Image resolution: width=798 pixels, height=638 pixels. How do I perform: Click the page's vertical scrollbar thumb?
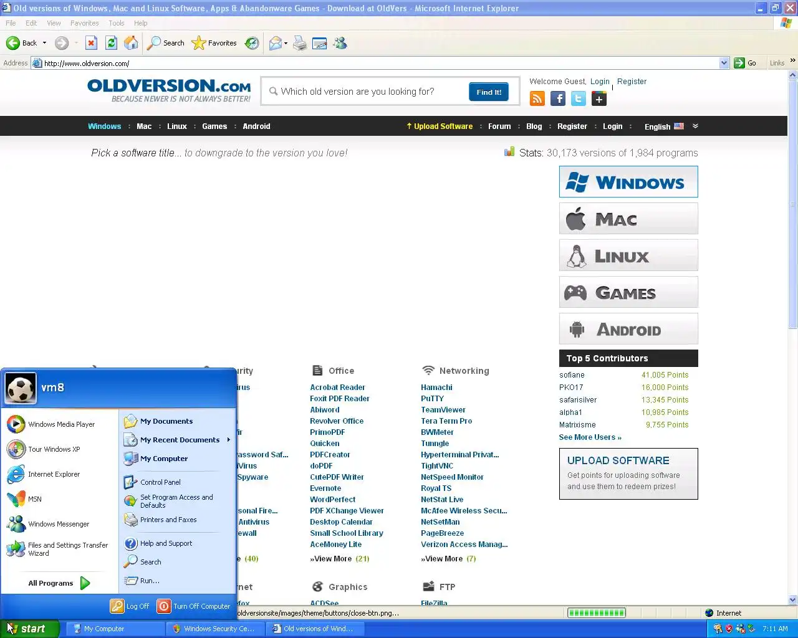click(x=792, y=204)
